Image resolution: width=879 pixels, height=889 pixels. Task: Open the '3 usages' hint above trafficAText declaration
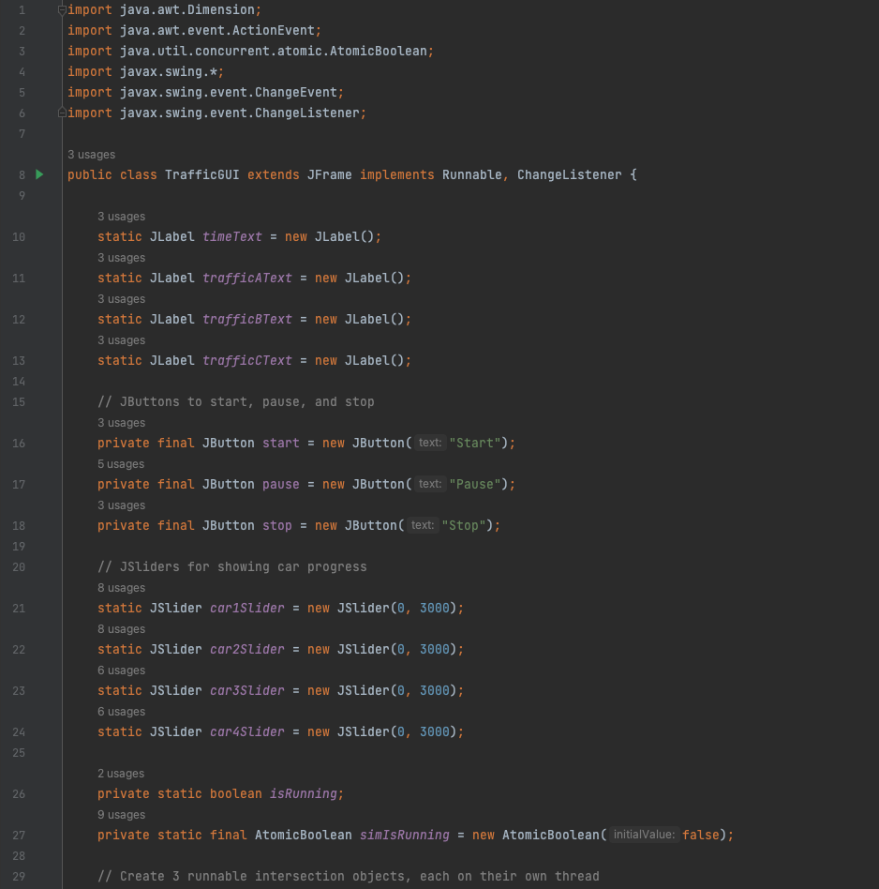(121, 257)
